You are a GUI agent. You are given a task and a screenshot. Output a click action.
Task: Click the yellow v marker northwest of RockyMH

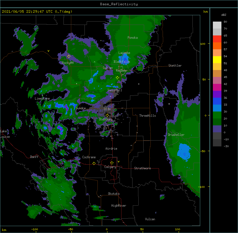point(48,51)
